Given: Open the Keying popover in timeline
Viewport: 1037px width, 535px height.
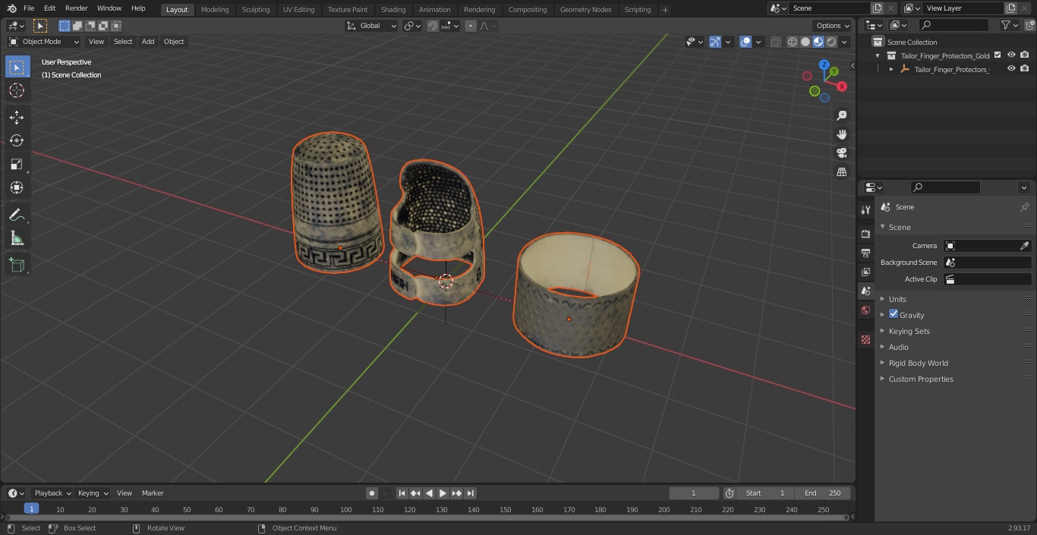Looking at the screenshot, I should click(93, 493).
